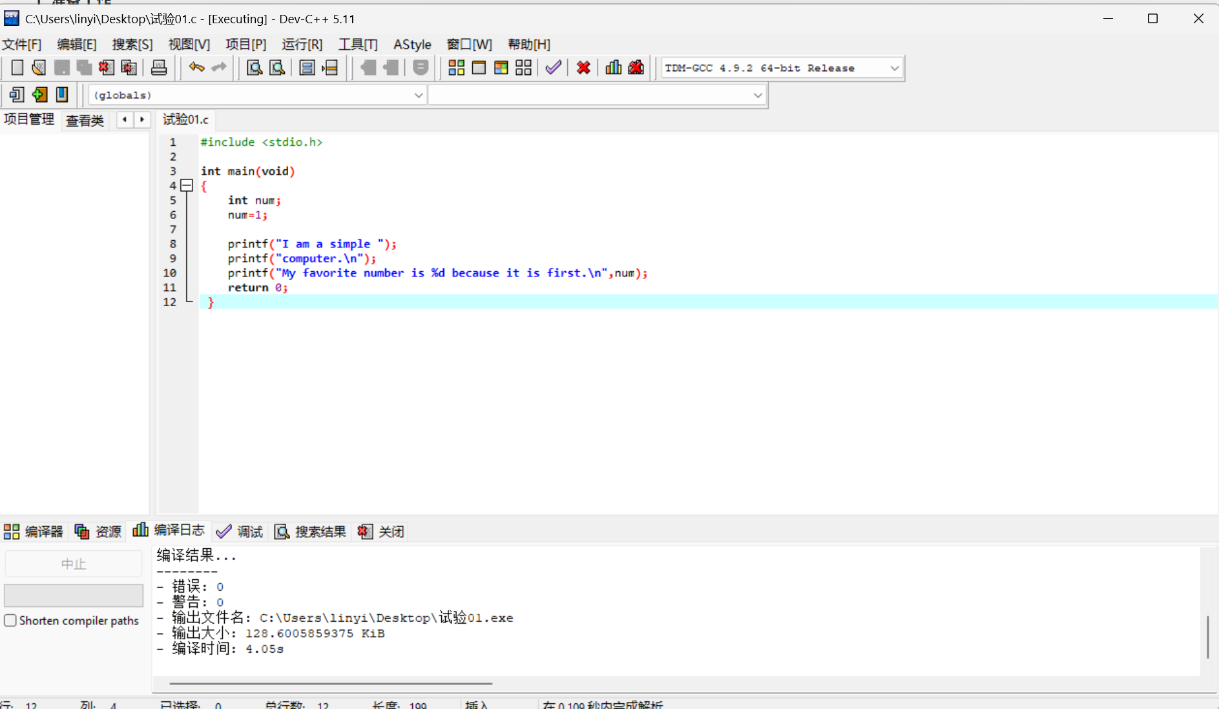Click the 输出文件名 line in the log
The width and height of the screenshot is (1219, 709).
pos(335,618)
